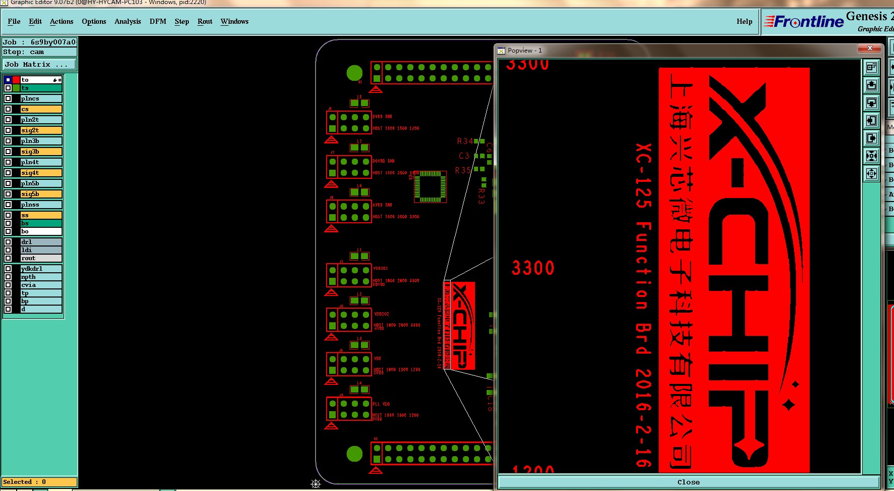Select layer name 'cvia'
The width and height of the screenshot is (894, 491).
41,285
